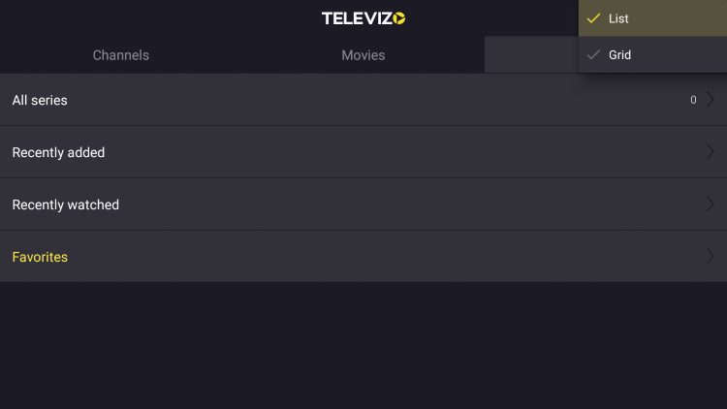Open the All series category
This screenshot has height=409, width=727.
tap(363, 100)
